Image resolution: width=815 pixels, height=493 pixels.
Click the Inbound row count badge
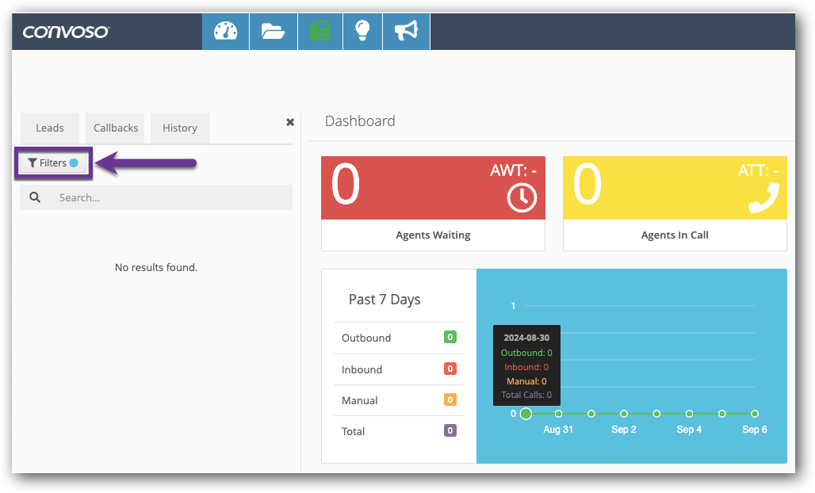[450, 369]
